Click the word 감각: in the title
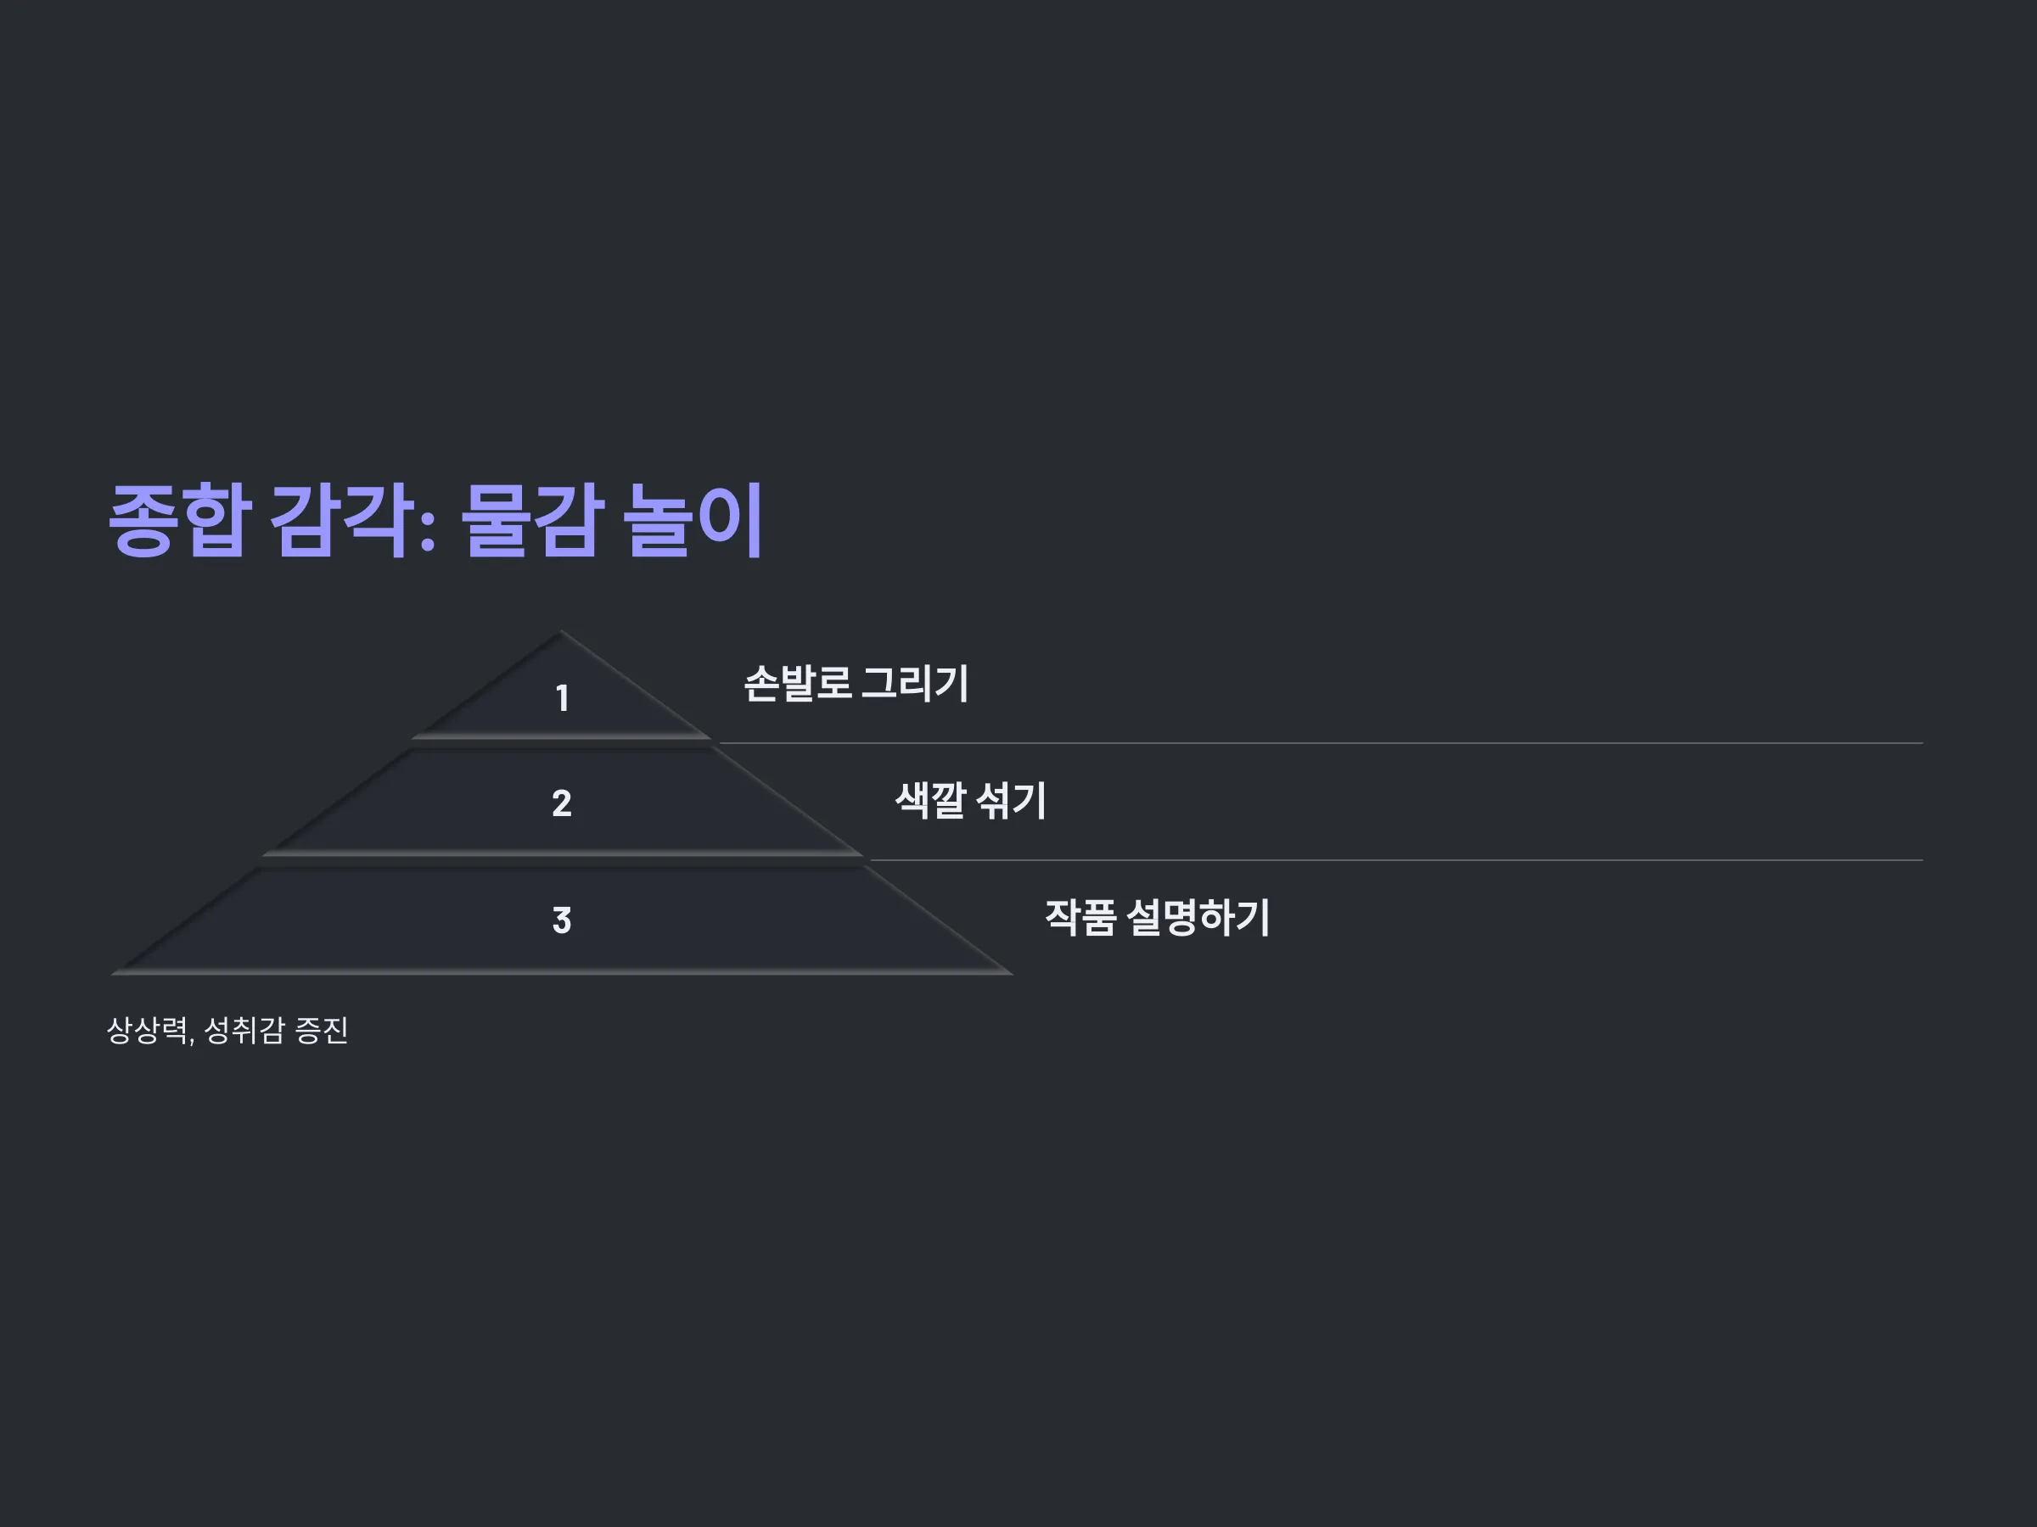 pyautogui.click(x=354, y=520)
